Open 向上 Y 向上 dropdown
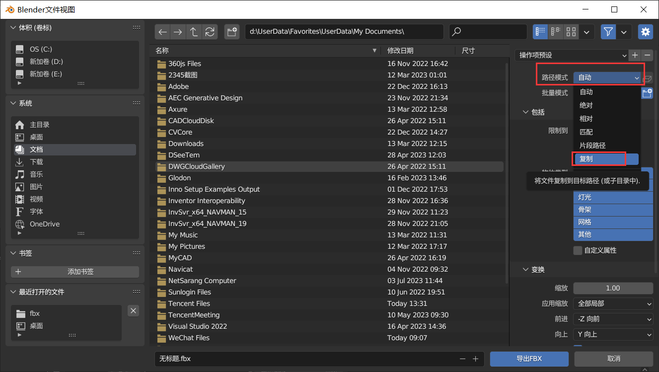 pos(613,334)
